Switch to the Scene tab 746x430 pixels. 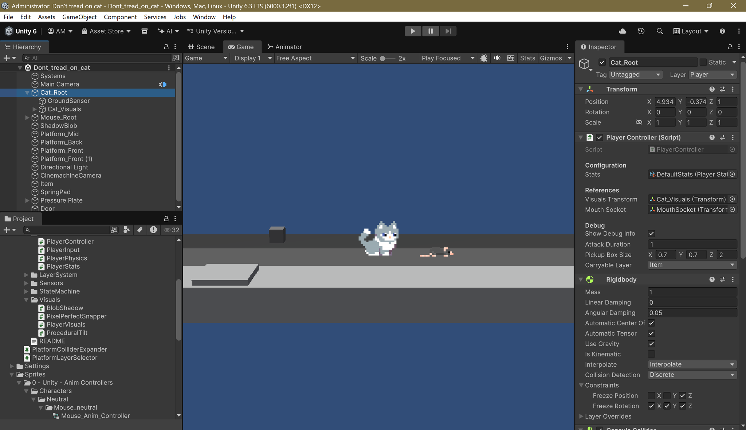point(201,47)
